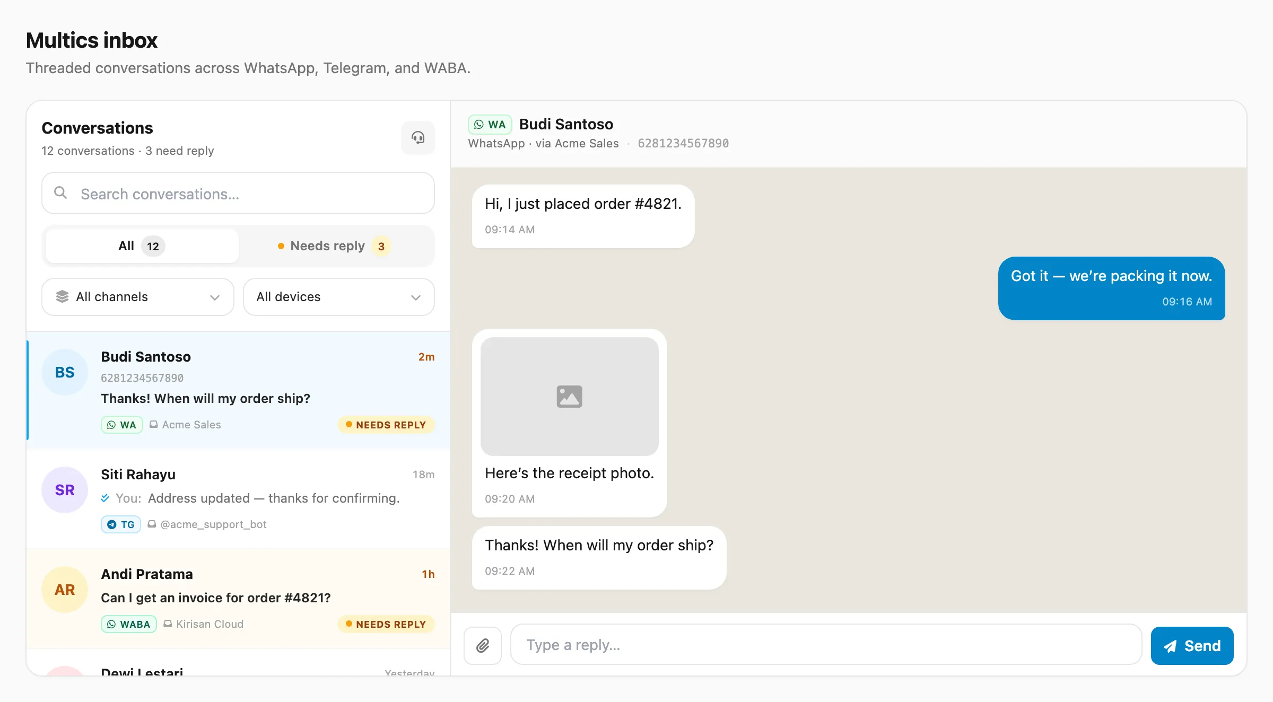The image size is (1273, 702).
Task: Open the Siti Rahayu conversation name
Action: click(x=138, y=474)
